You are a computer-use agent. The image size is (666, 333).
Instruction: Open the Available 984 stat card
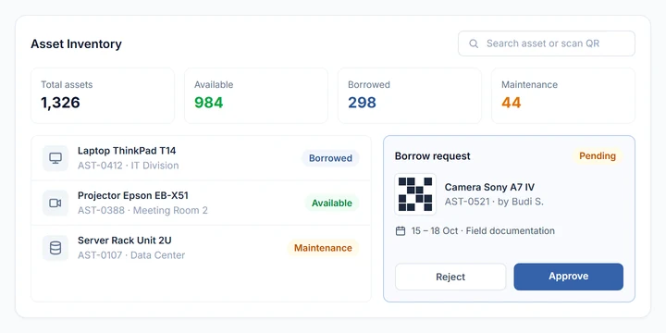256,95
